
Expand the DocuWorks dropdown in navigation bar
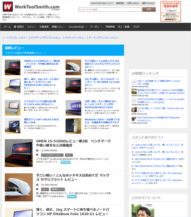click(x=78, y=27)
